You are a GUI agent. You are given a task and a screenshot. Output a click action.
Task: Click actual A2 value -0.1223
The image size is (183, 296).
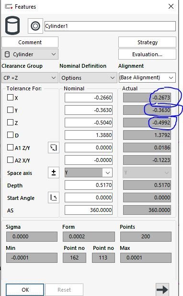coord(147,160)
